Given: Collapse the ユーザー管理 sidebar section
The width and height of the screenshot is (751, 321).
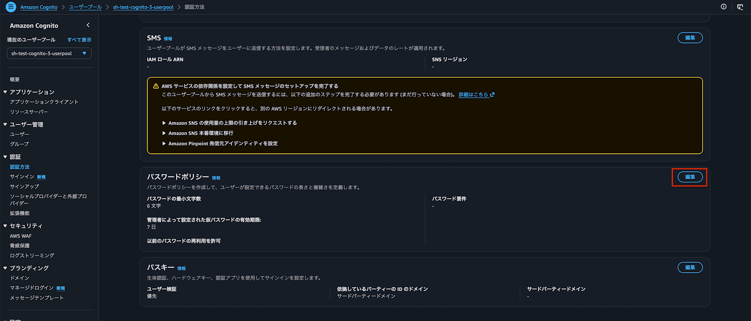Looking at the screenshot, I should click(x=5, y=124).
